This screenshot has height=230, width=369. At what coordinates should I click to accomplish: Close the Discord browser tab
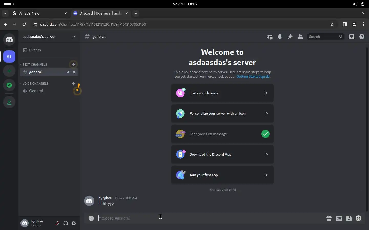pos(127,13)
